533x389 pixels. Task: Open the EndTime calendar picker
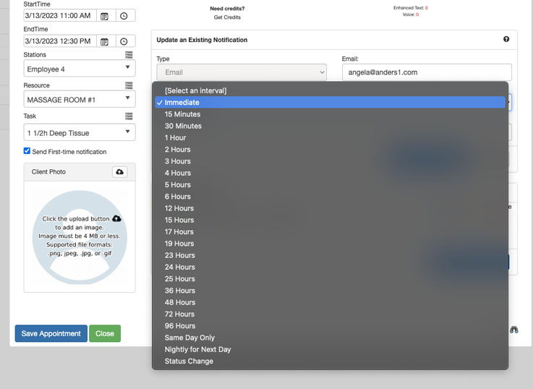pos(104,42)
